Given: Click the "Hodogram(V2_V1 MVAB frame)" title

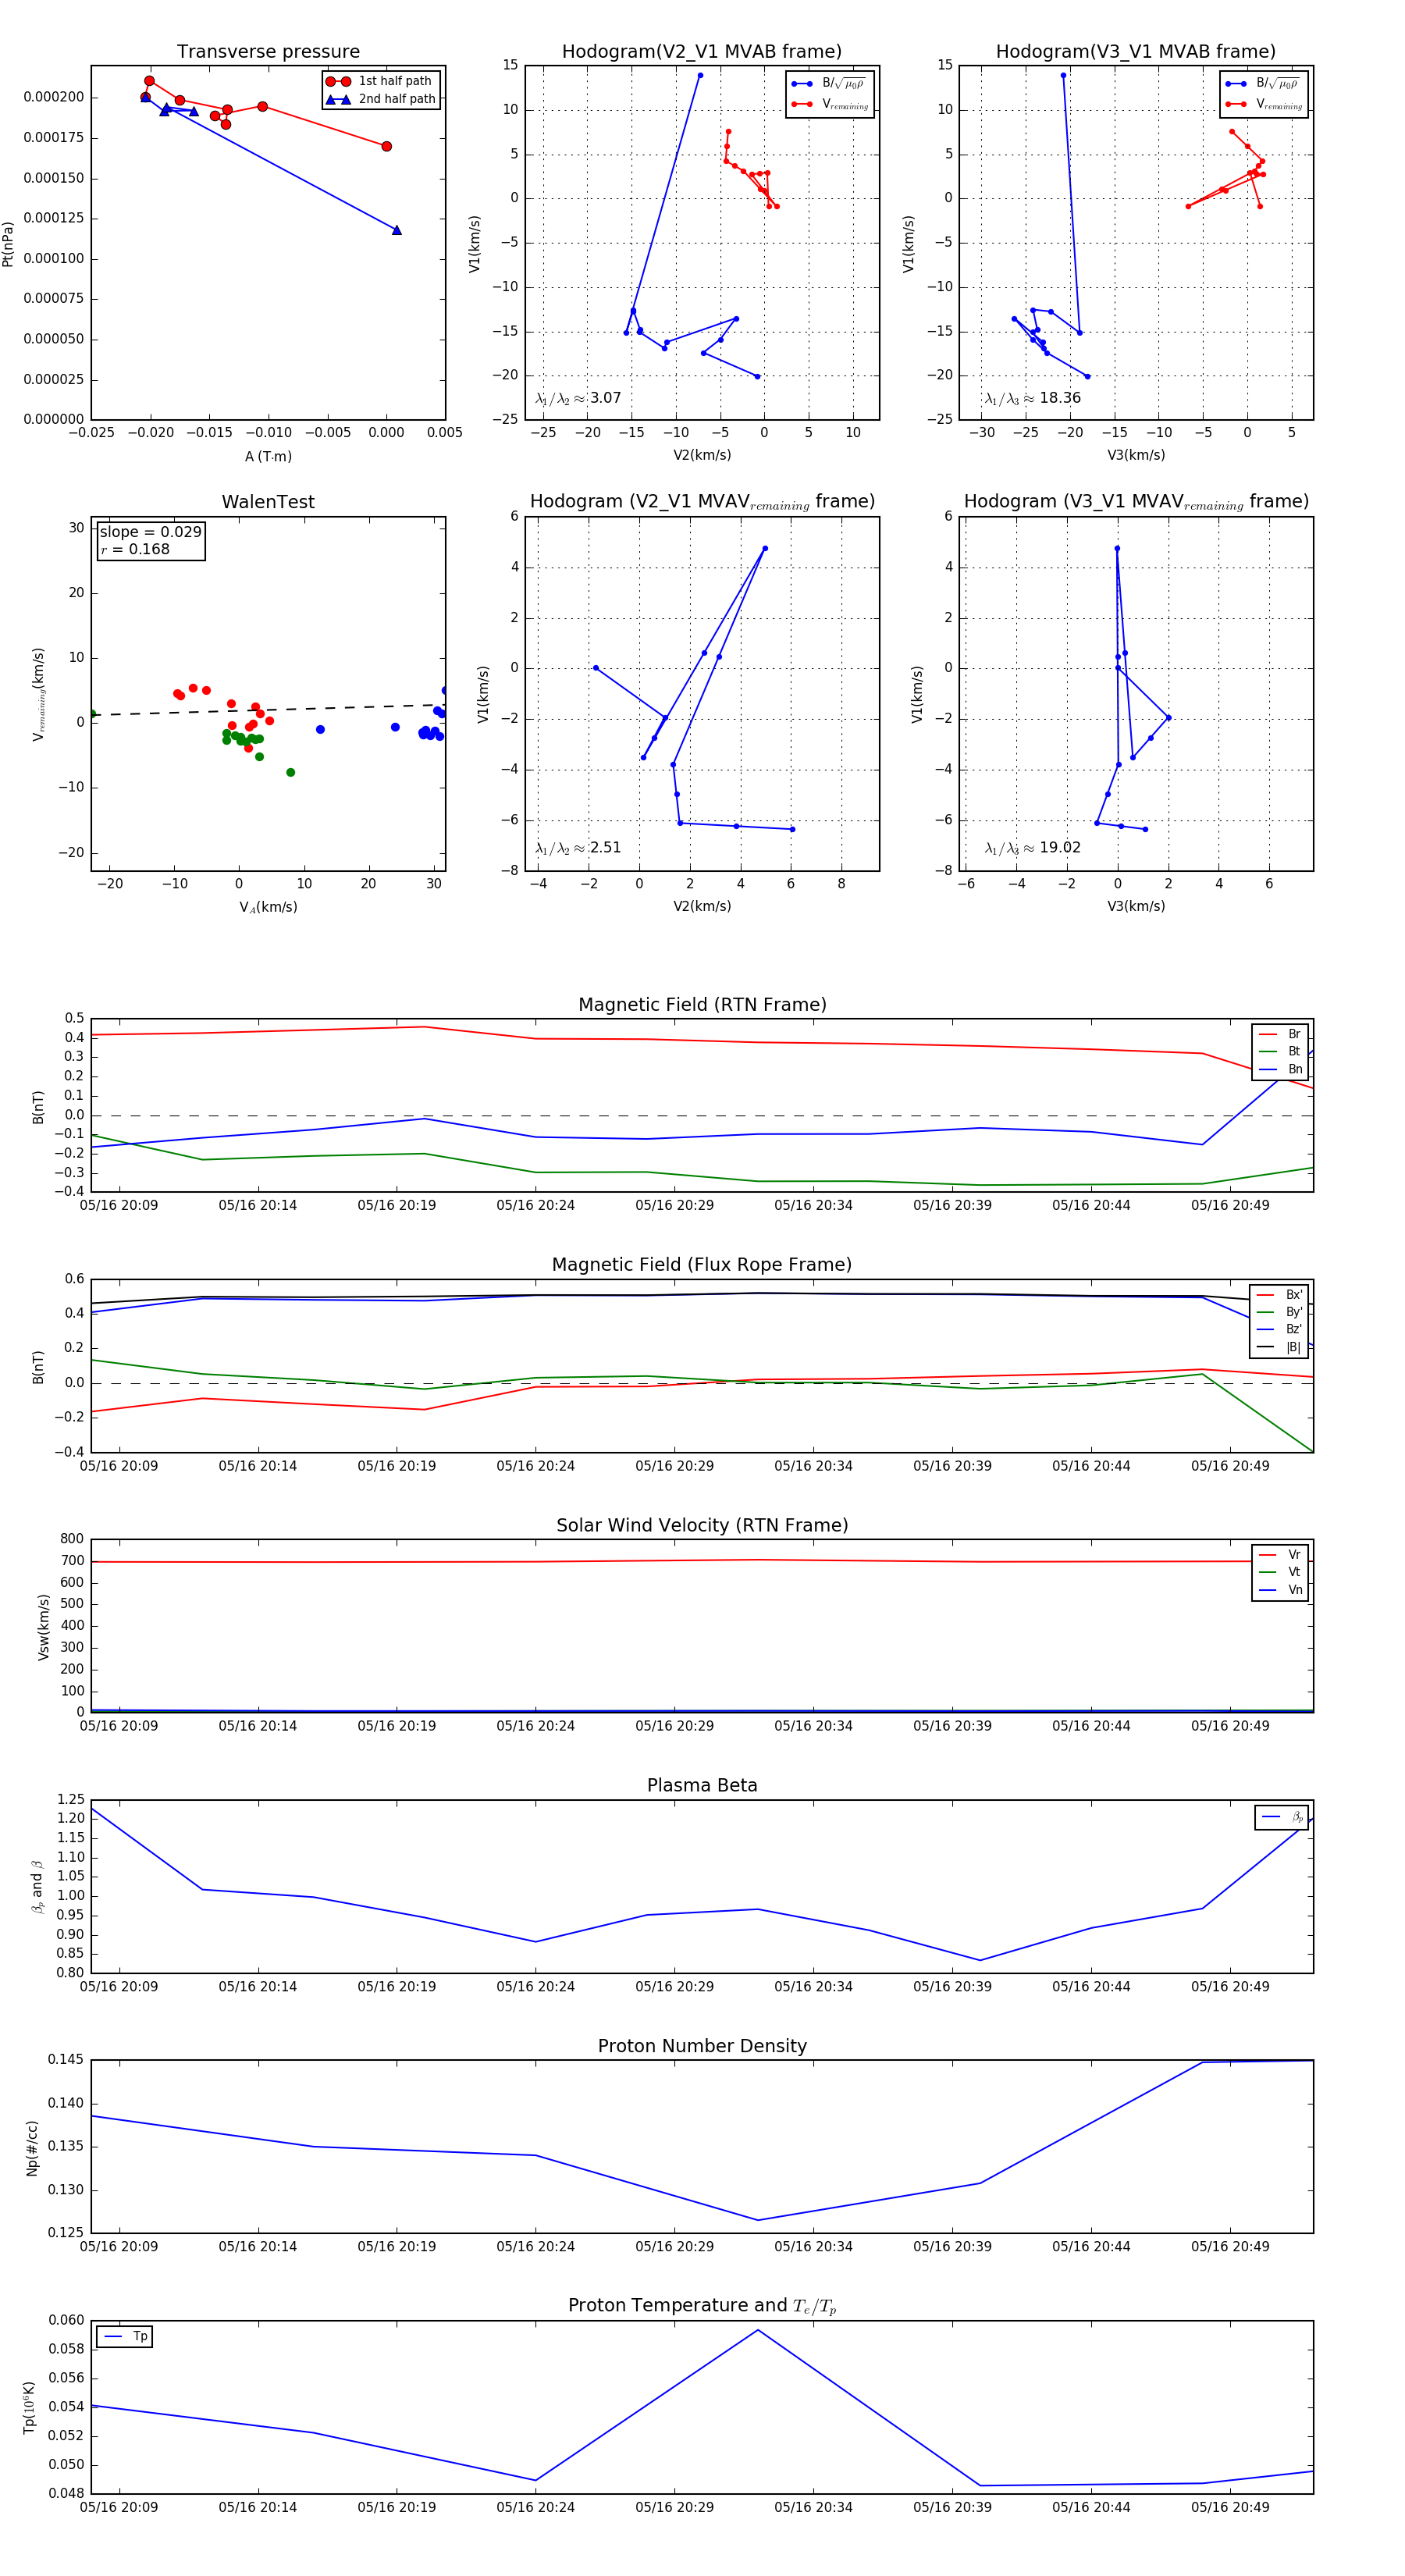Looking at the screenshot, I should (702, 52).
